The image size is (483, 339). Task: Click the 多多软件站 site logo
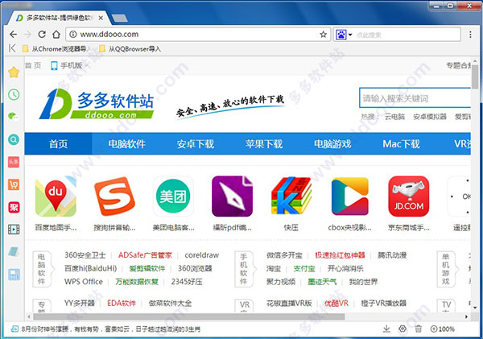97,104
